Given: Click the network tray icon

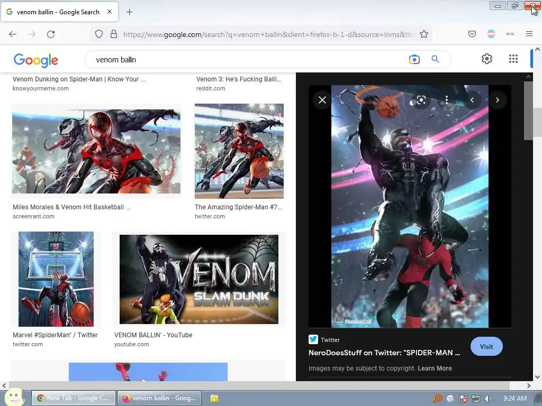Looking at the screenshot, I should [x=476, y=399].
